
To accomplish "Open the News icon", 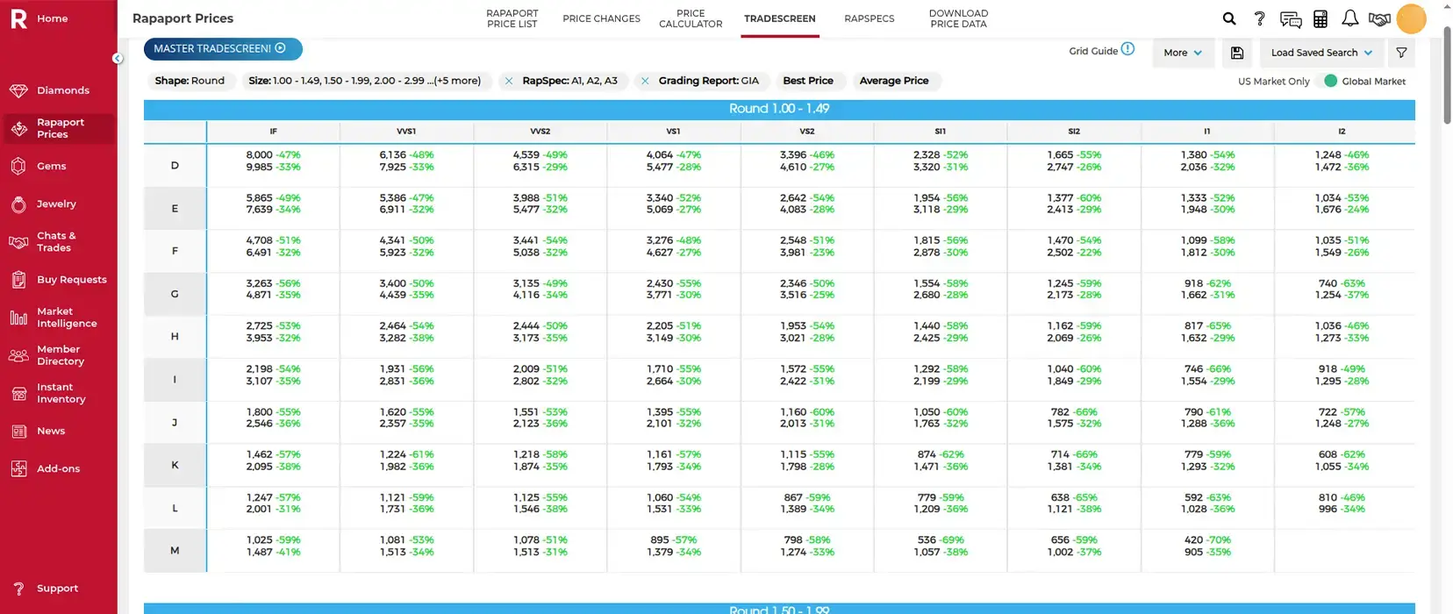I will click(18, 431).
